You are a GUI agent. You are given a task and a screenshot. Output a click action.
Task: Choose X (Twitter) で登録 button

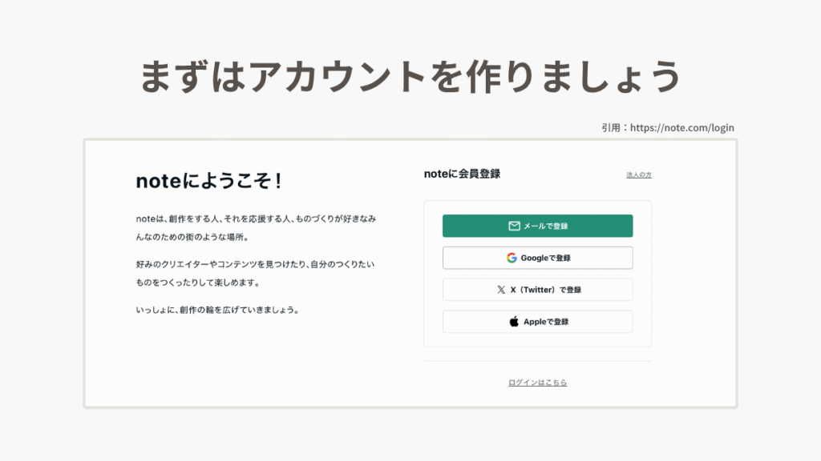click(537, 290)
